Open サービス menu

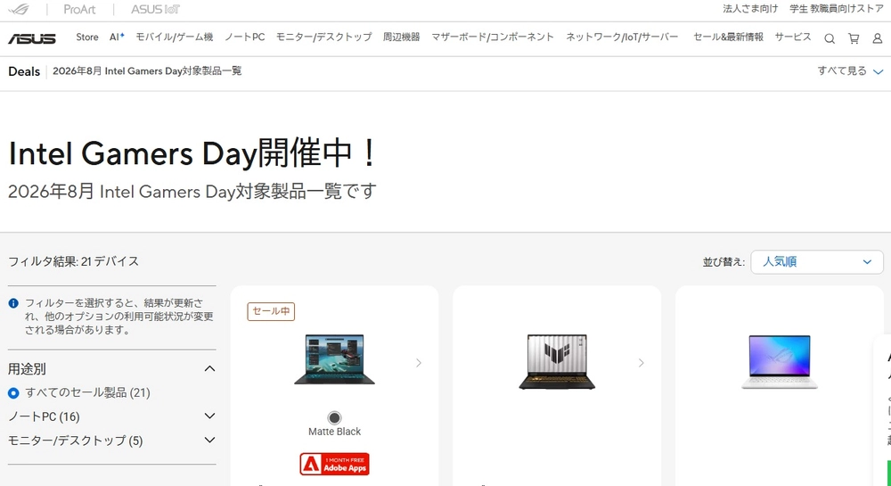tap(793, 37)
